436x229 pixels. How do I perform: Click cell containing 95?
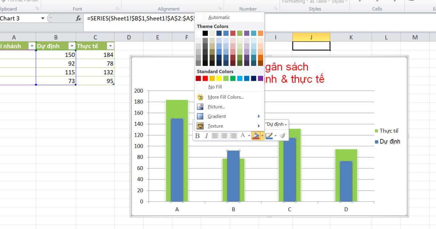(95, 81)
